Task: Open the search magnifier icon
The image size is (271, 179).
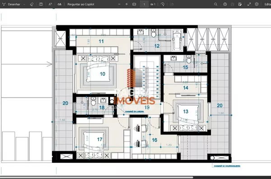Action: [x=216, y=4]
